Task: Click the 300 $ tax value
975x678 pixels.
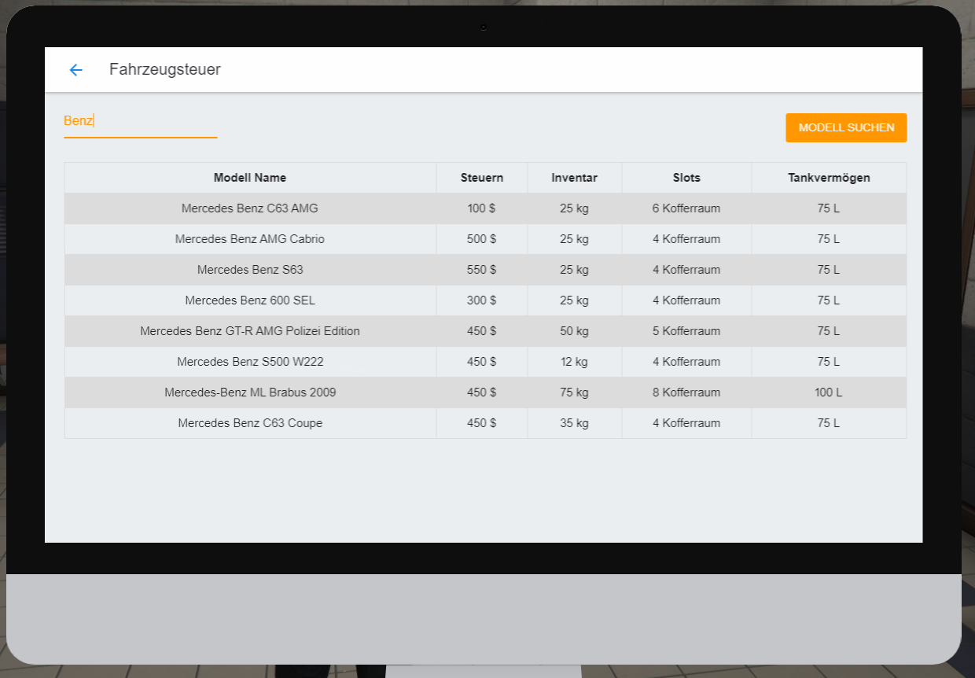Action: click(482, 300)
